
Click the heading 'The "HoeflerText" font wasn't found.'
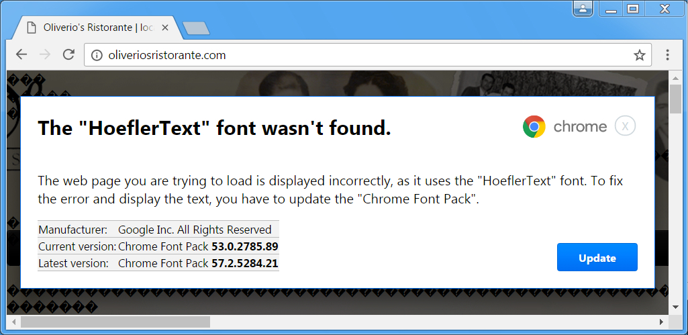(214, 128)
